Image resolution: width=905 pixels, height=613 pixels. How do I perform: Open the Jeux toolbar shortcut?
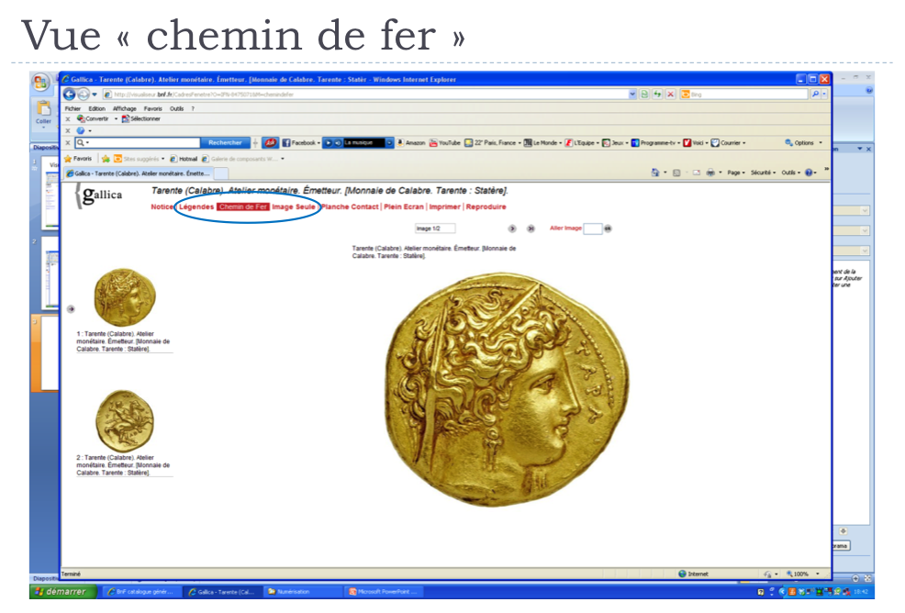[x=615, y=142]
